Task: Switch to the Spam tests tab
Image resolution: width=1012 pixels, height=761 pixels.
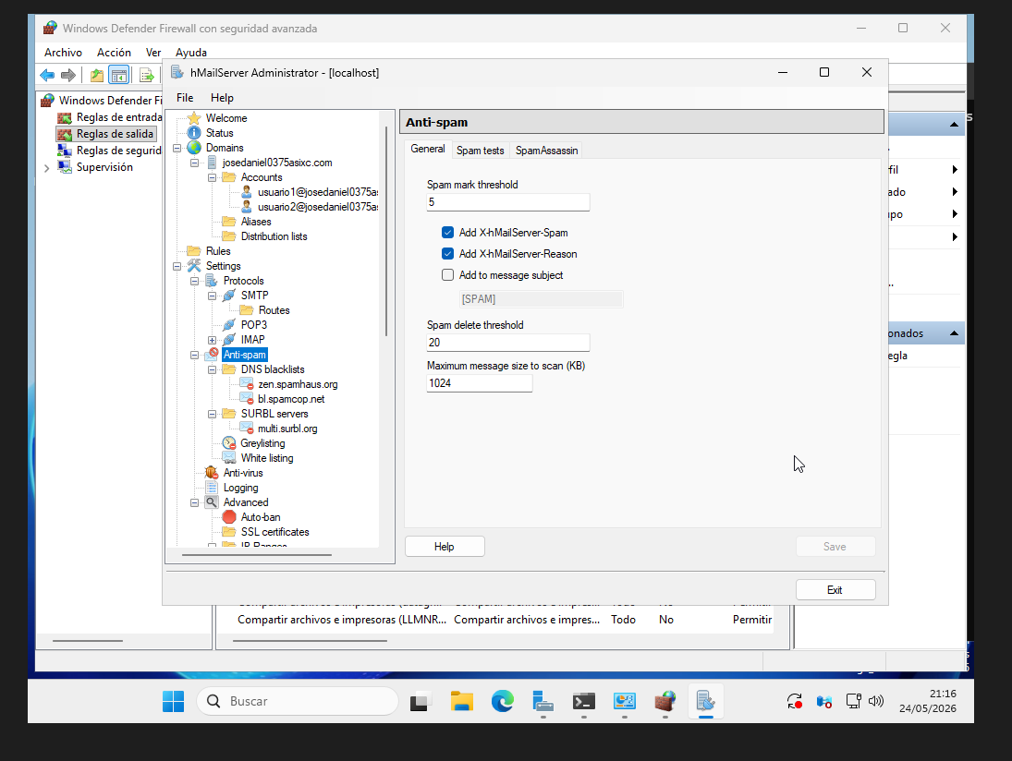Action: pyautogui.click(x=481, y=151)
